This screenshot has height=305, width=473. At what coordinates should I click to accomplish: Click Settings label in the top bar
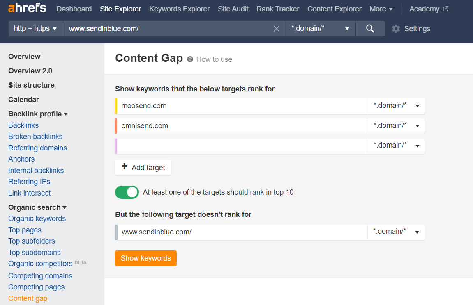(x=417, y=29)
